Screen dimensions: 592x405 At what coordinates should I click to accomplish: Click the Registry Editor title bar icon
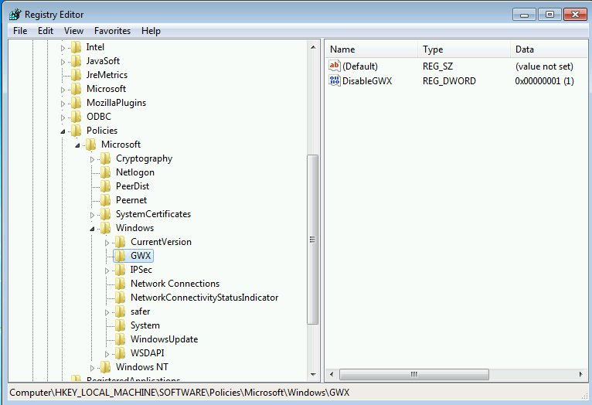pyautogui.click(x=15, y=14)
